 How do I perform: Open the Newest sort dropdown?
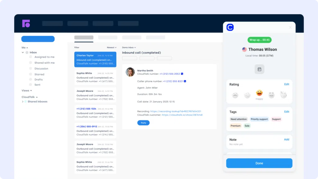111,47
